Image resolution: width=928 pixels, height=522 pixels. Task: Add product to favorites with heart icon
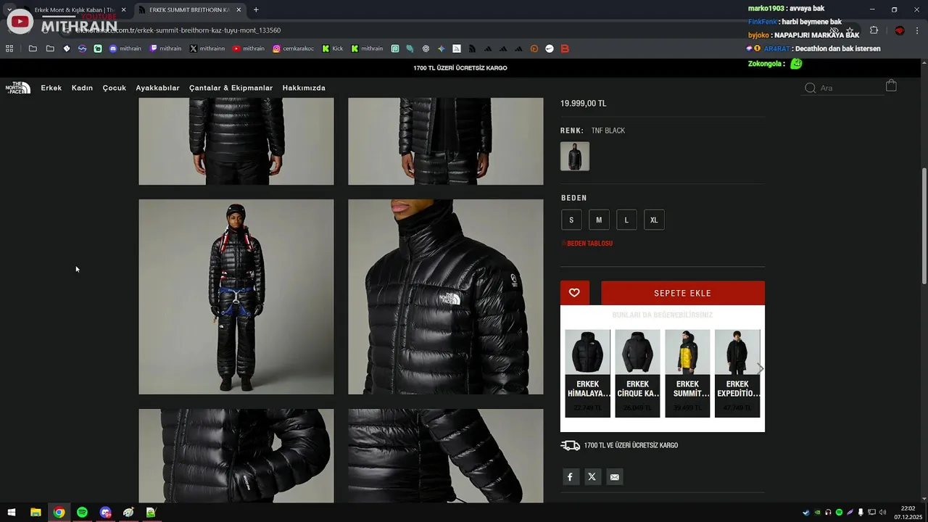click(x=574, y=293)
